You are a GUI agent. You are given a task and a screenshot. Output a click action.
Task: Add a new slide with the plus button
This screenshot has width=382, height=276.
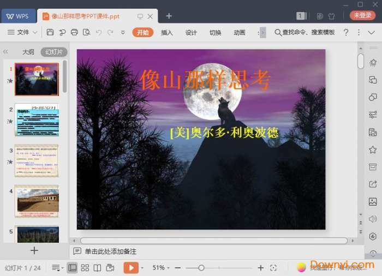tap(34, 250)
